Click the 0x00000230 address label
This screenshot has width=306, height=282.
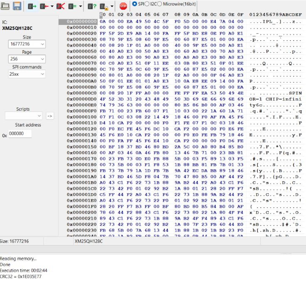point(81,231)
